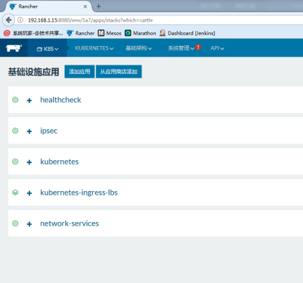Click the 添加应用 button
This screenshot has height=283, width=303.
click(80, 72)
